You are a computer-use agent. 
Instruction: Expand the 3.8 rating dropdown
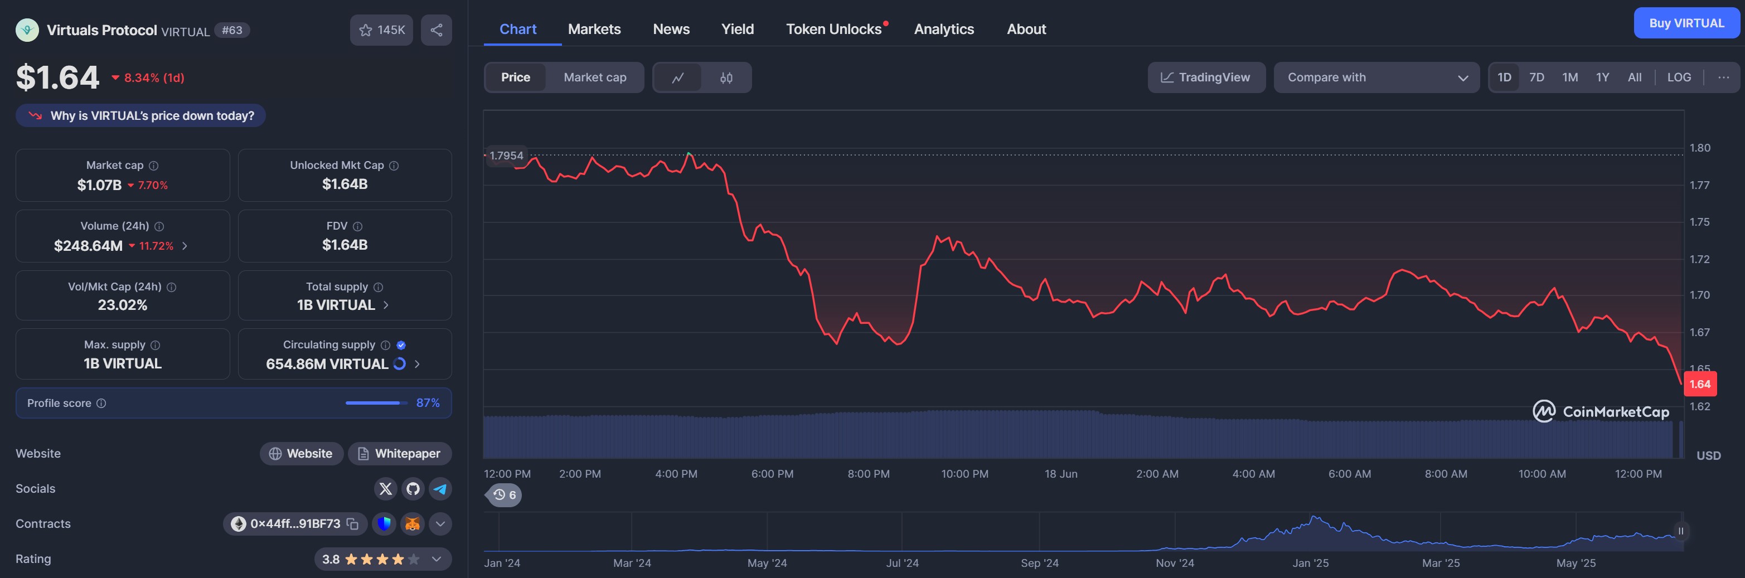click(x=437, y=559)
